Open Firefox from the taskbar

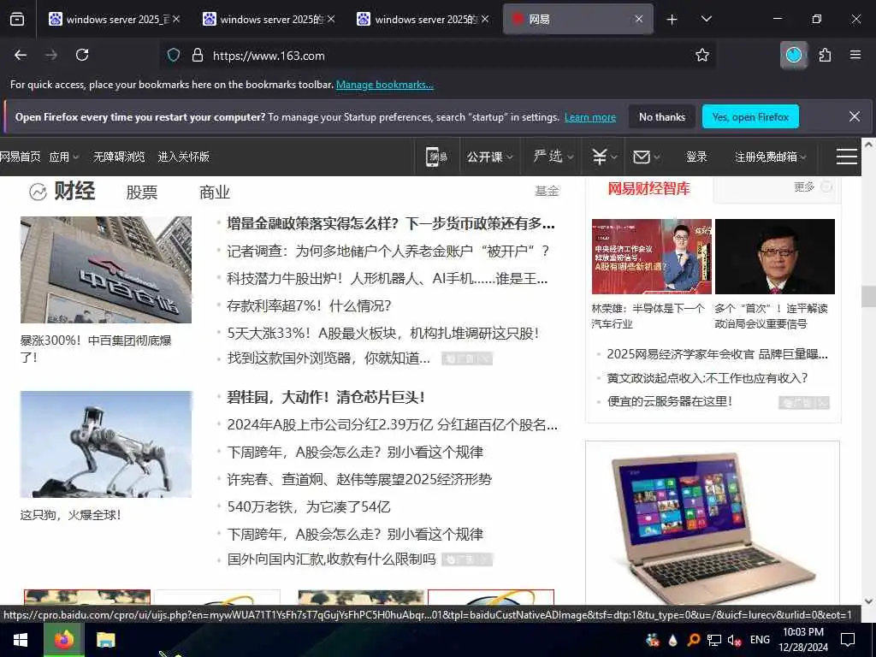63,640
